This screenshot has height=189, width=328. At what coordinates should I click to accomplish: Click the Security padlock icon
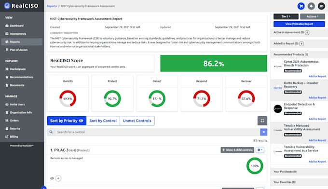7,129
